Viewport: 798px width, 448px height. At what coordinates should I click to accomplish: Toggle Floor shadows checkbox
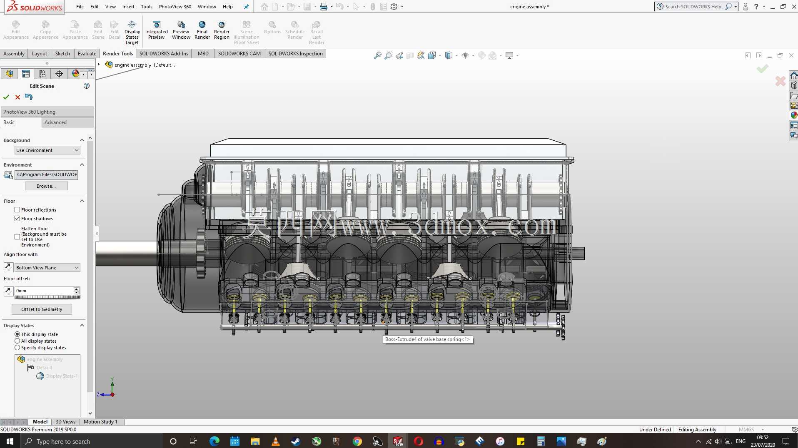[x=17, y=219]
